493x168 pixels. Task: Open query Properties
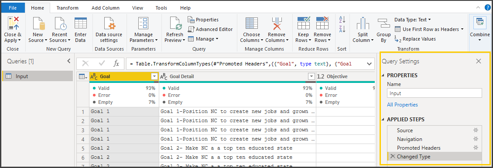tap(203, 20)
